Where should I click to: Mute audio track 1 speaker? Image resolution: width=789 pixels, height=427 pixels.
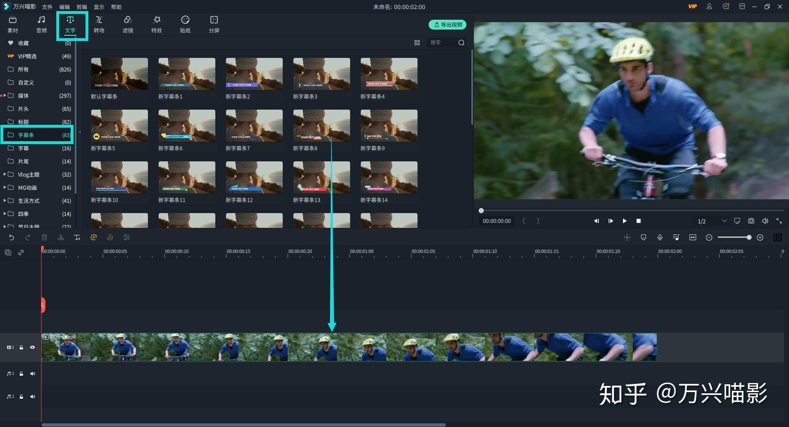pos(32,374)
